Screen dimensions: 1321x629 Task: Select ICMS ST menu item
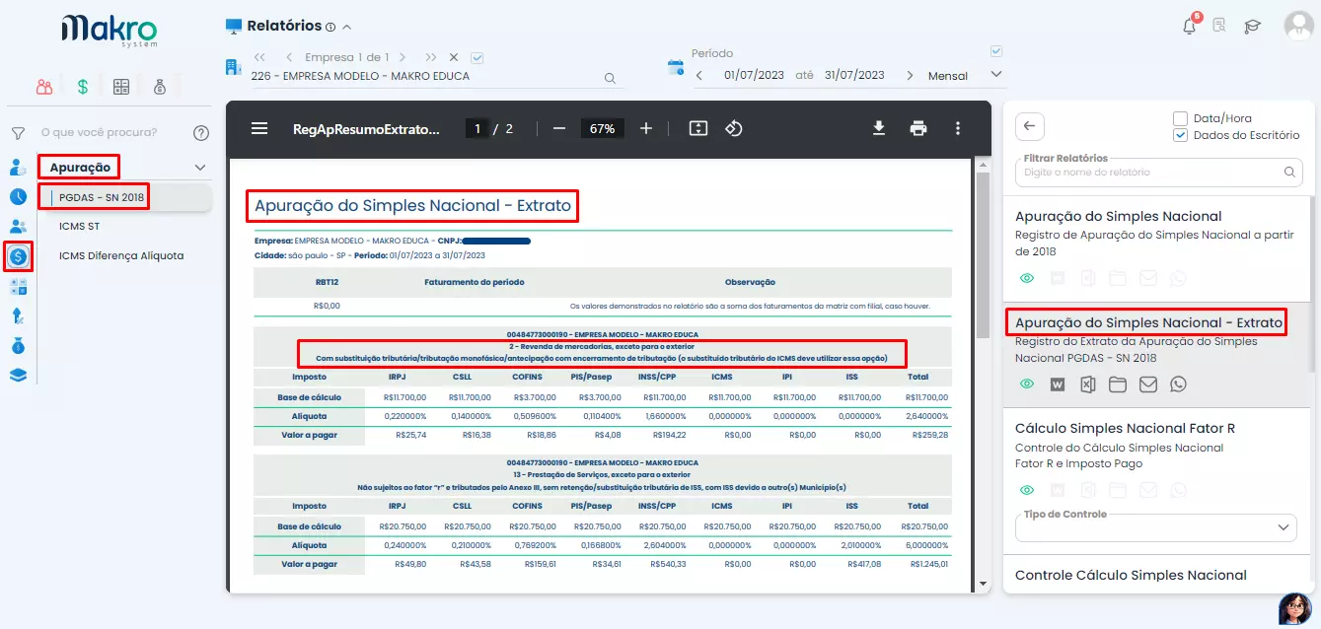click(80, 226)
